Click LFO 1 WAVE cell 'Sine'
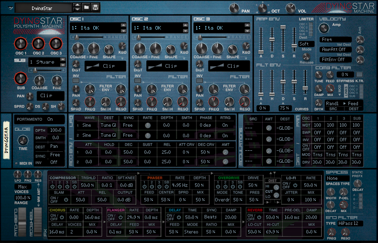Image resolution: width=378 pixels, height=243 pixels. [x=87, y=125]
